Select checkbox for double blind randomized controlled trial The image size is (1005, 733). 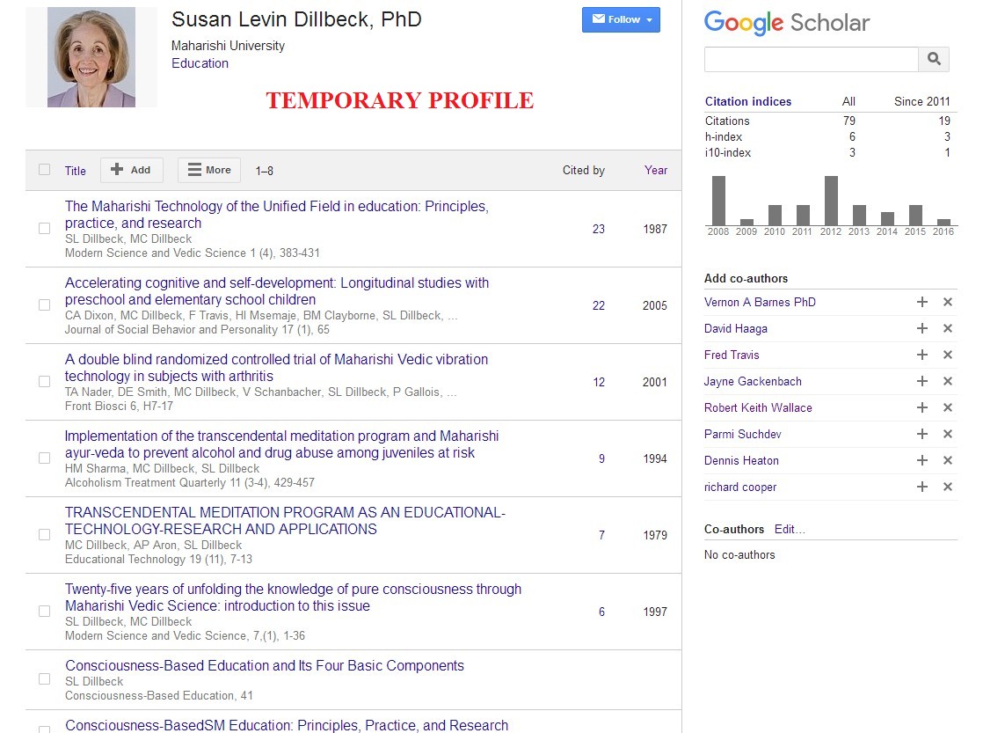44,381
